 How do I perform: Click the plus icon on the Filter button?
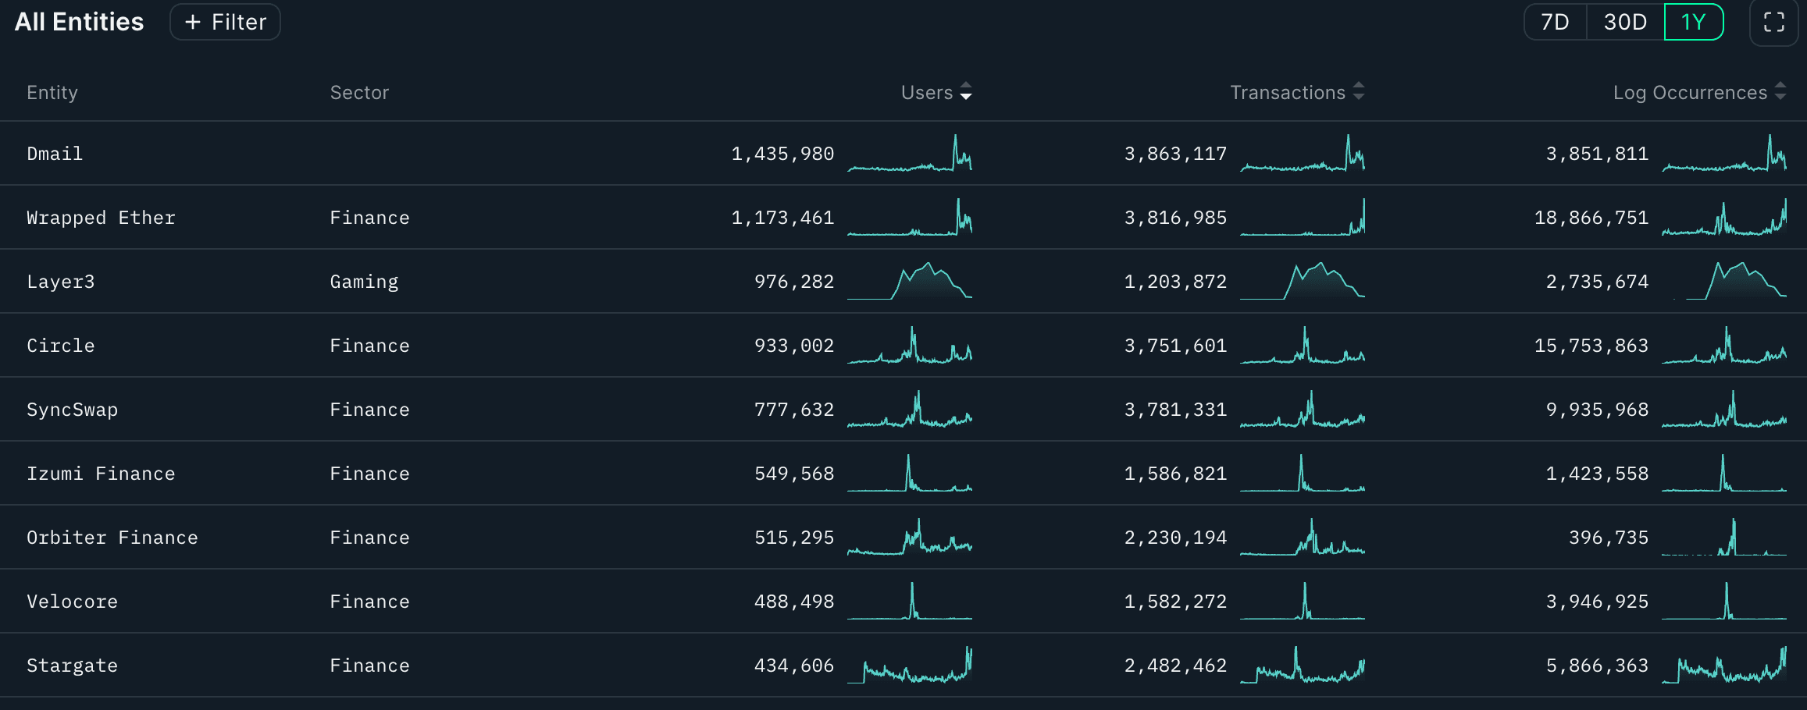pyautogui.click(x=192, y=22)
